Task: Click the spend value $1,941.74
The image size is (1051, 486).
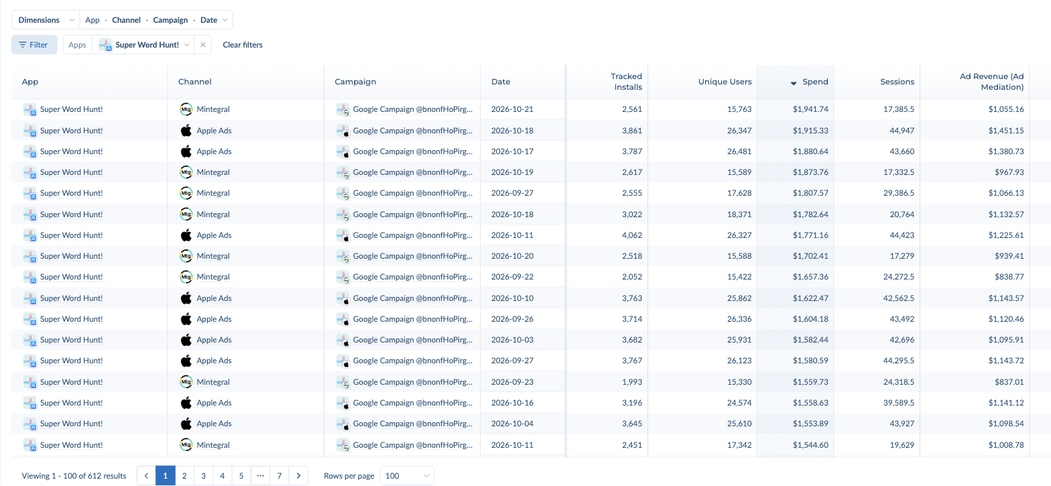Action: (x=810, y=109)
